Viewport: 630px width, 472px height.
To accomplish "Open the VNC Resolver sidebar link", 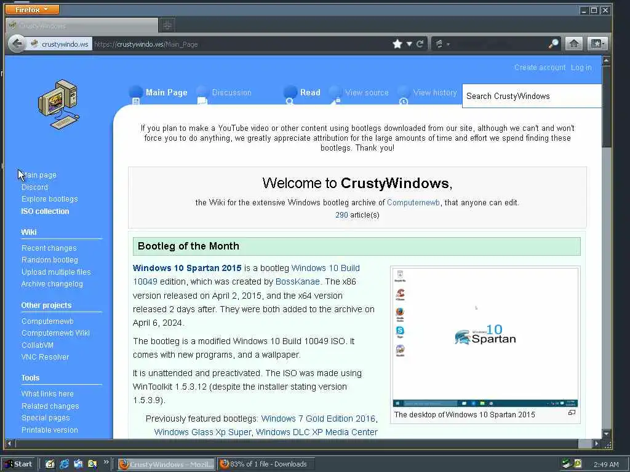I will [45, 357].
